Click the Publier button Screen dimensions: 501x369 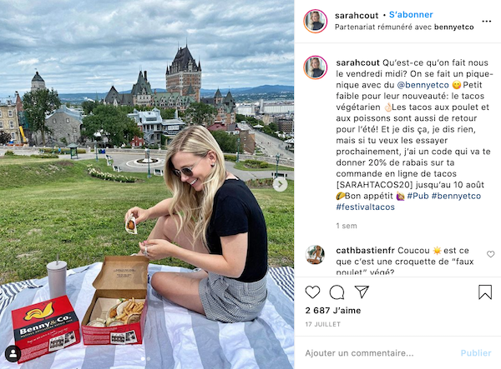coord(476,353)
